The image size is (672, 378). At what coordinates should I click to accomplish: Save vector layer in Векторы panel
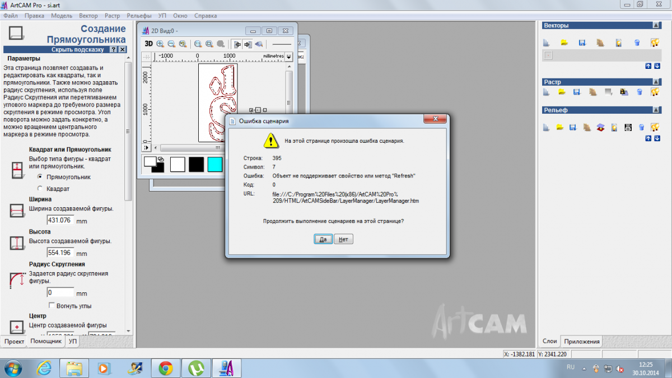[x=582, y=43]
